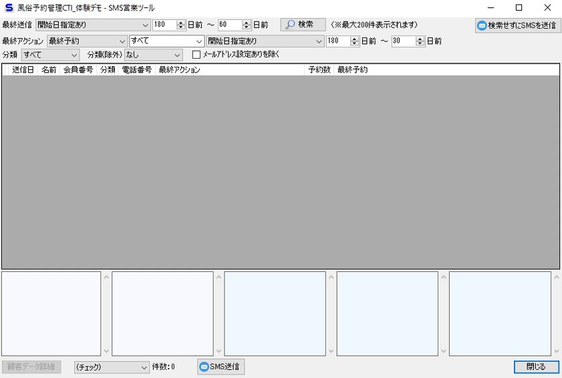Click the first message text box
The width and height of the screenshot is (562, 378).
[51, 313]
